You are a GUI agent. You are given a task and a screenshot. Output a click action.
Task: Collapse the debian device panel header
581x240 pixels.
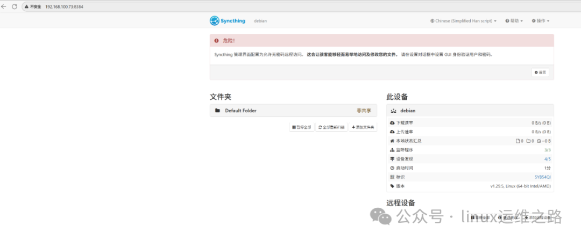point(470,111)
